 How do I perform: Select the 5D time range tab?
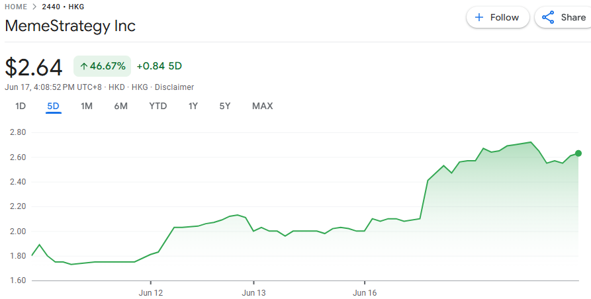click(54, 106)
